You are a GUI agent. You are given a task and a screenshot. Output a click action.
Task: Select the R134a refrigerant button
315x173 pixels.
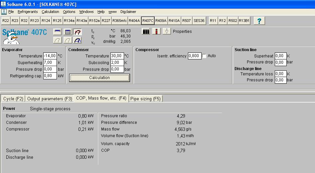click(x=69, y=21)
